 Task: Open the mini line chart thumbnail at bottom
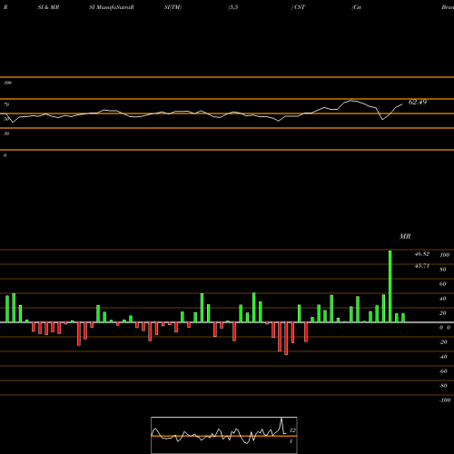224,435
